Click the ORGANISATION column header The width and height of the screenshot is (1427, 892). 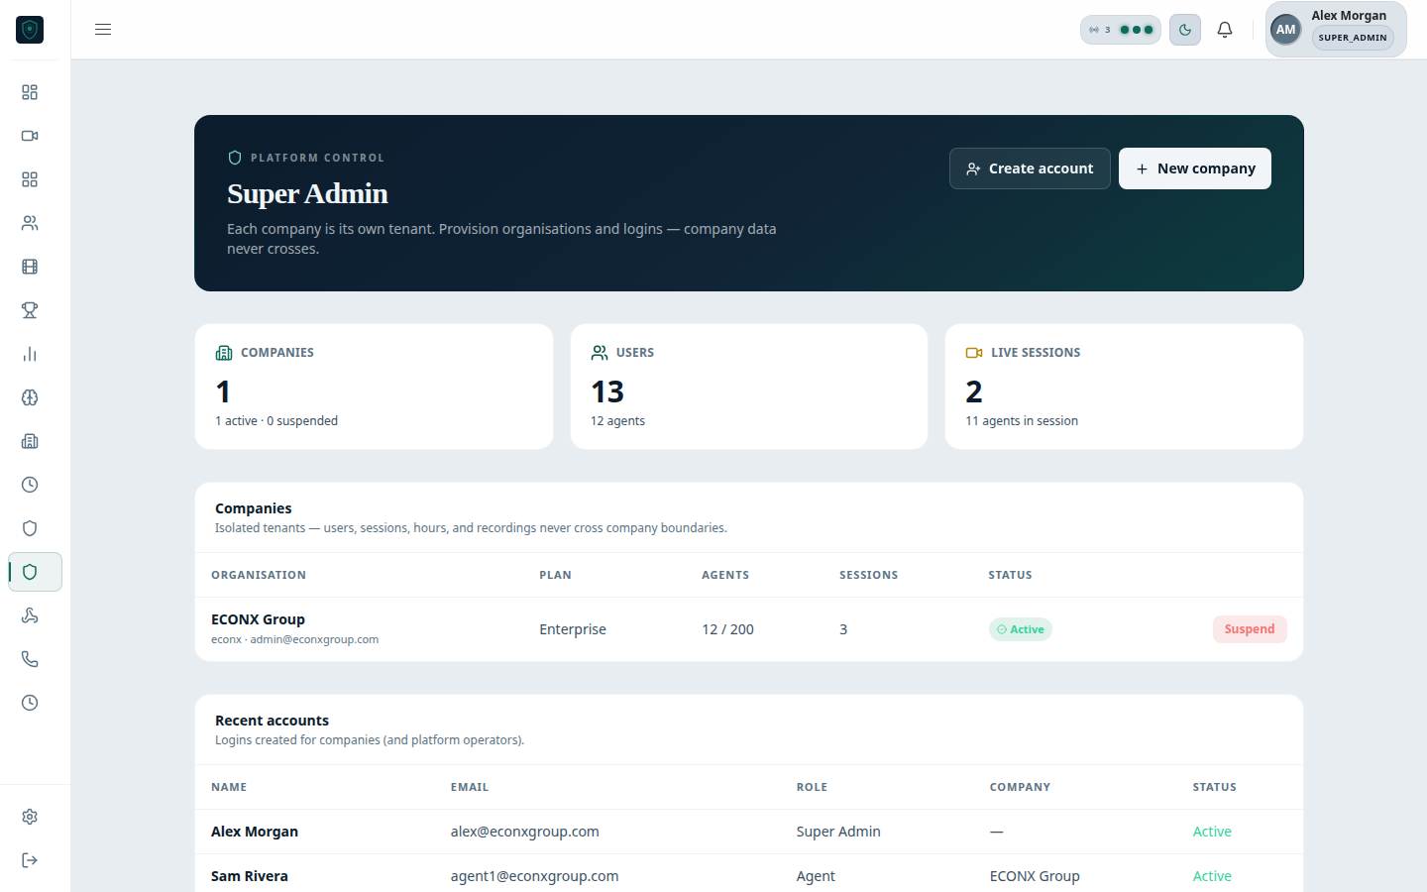point(259,575)
